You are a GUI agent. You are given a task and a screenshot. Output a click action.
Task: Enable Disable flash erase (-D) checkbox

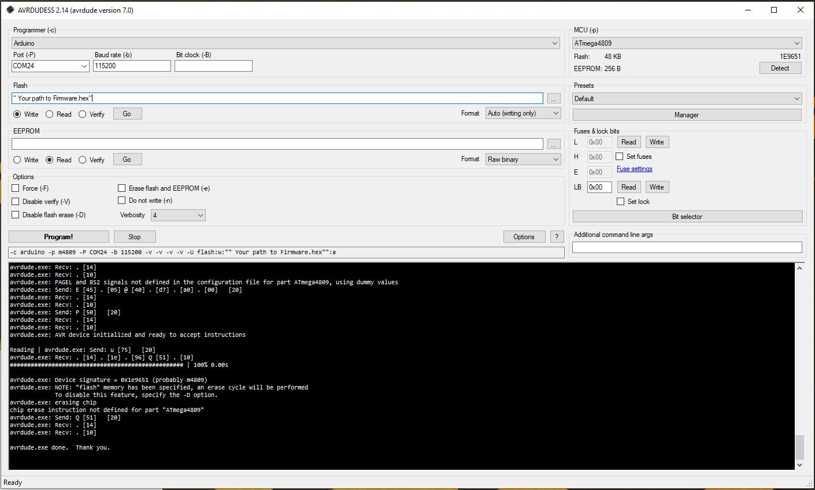[16, 215]
